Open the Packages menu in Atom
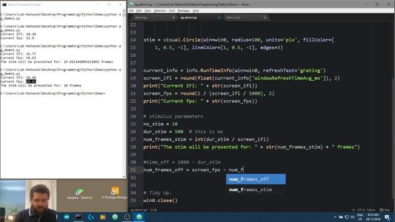 click(x=184, y=10)
